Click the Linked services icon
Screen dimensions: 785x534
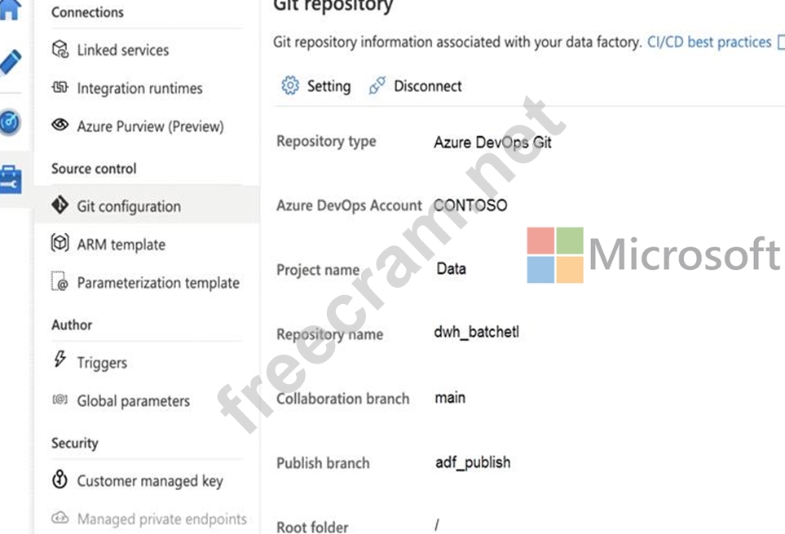pyautogui.click(x=60, y=50)
